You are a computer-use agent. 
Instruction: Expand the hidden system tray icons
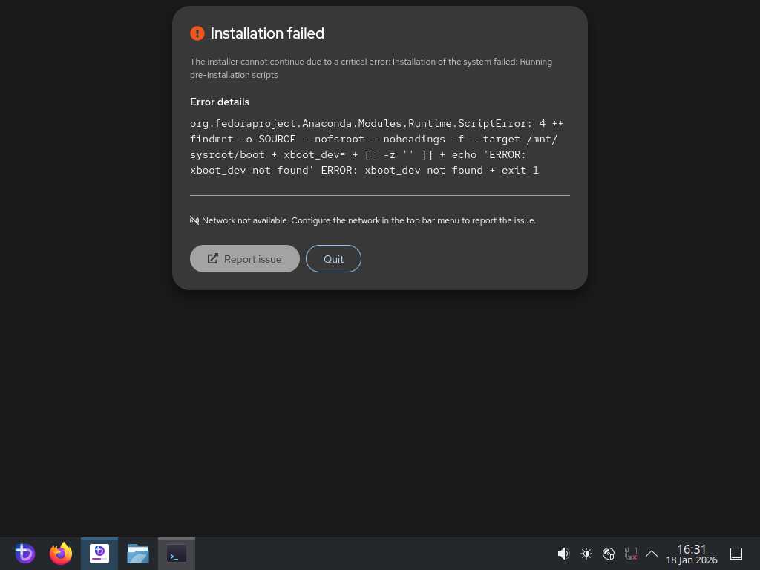coord(652,554)
